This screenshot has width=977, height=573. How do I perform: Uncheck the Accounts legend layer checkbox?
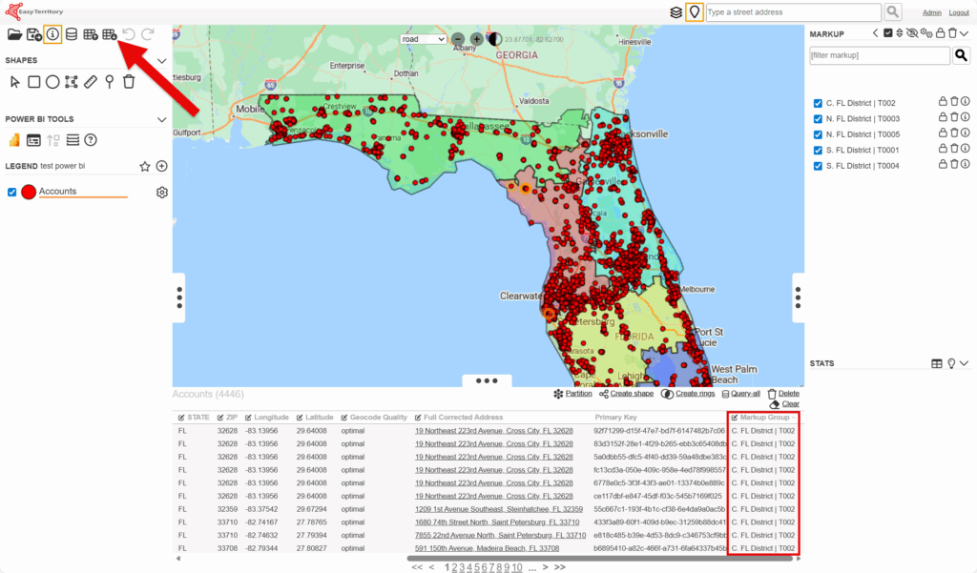[x=12, y=193]
